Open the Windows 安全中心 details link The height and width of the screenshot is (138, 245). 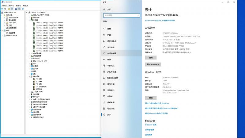(x=160, y=21)
